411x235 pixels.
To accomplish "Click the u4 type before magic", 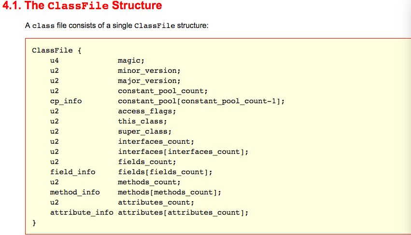I will 55,61.
